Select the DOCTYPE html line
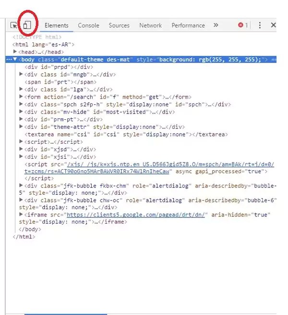 tap(37, 37)
